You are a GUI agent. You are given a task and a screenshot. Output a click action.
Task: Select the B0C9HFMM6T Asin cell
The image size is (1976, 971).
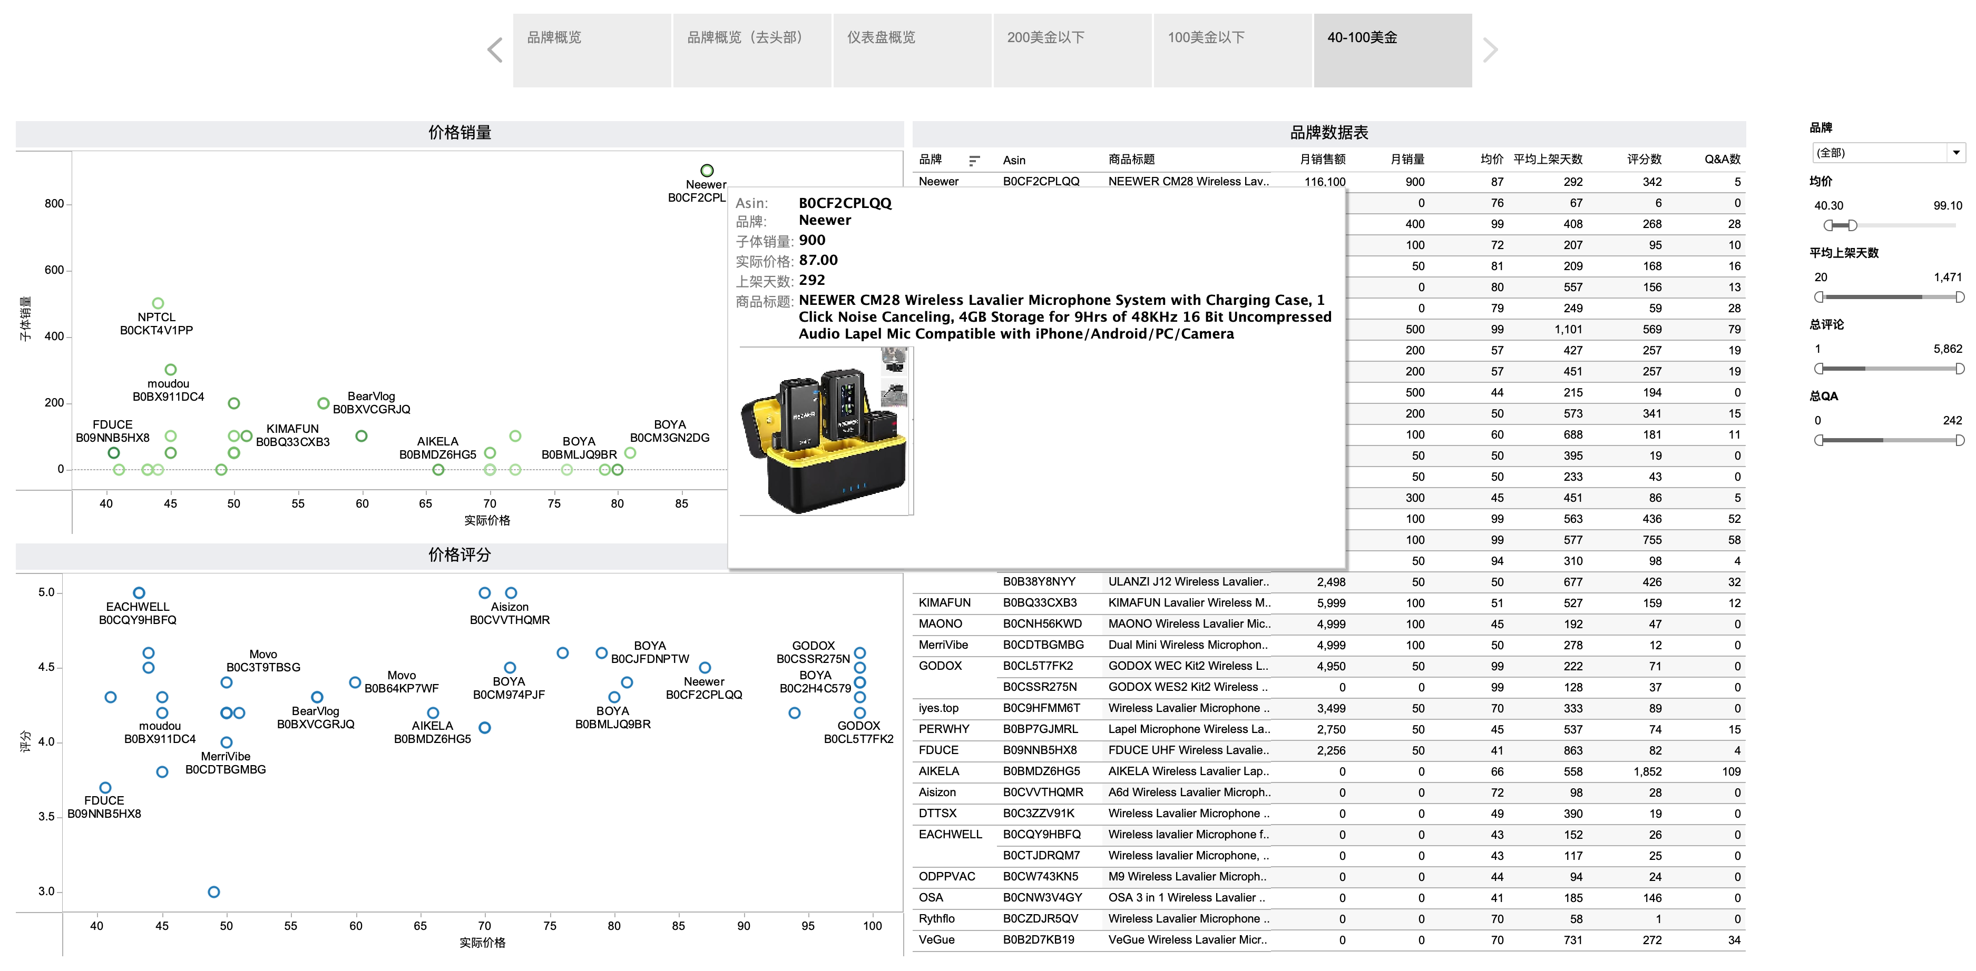point(1041,708)
